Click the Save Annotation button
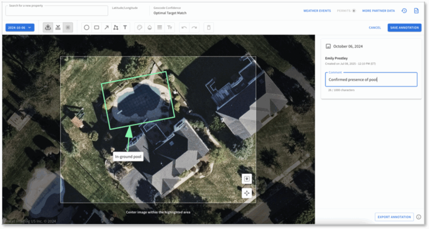Image resolution: width=429 pixels, height=229 pixels. [404, 28]
